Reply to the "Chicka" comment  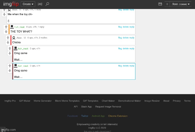pos(132,38)
